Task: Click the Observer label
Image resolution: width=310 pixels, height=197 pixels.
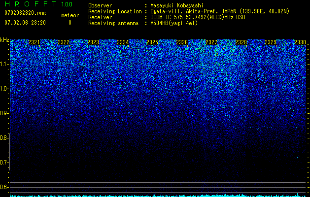Action: point(100,5)
